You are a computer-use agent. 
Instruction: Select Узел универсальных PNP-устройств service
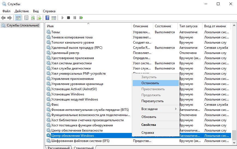click(x=78, y=74)
